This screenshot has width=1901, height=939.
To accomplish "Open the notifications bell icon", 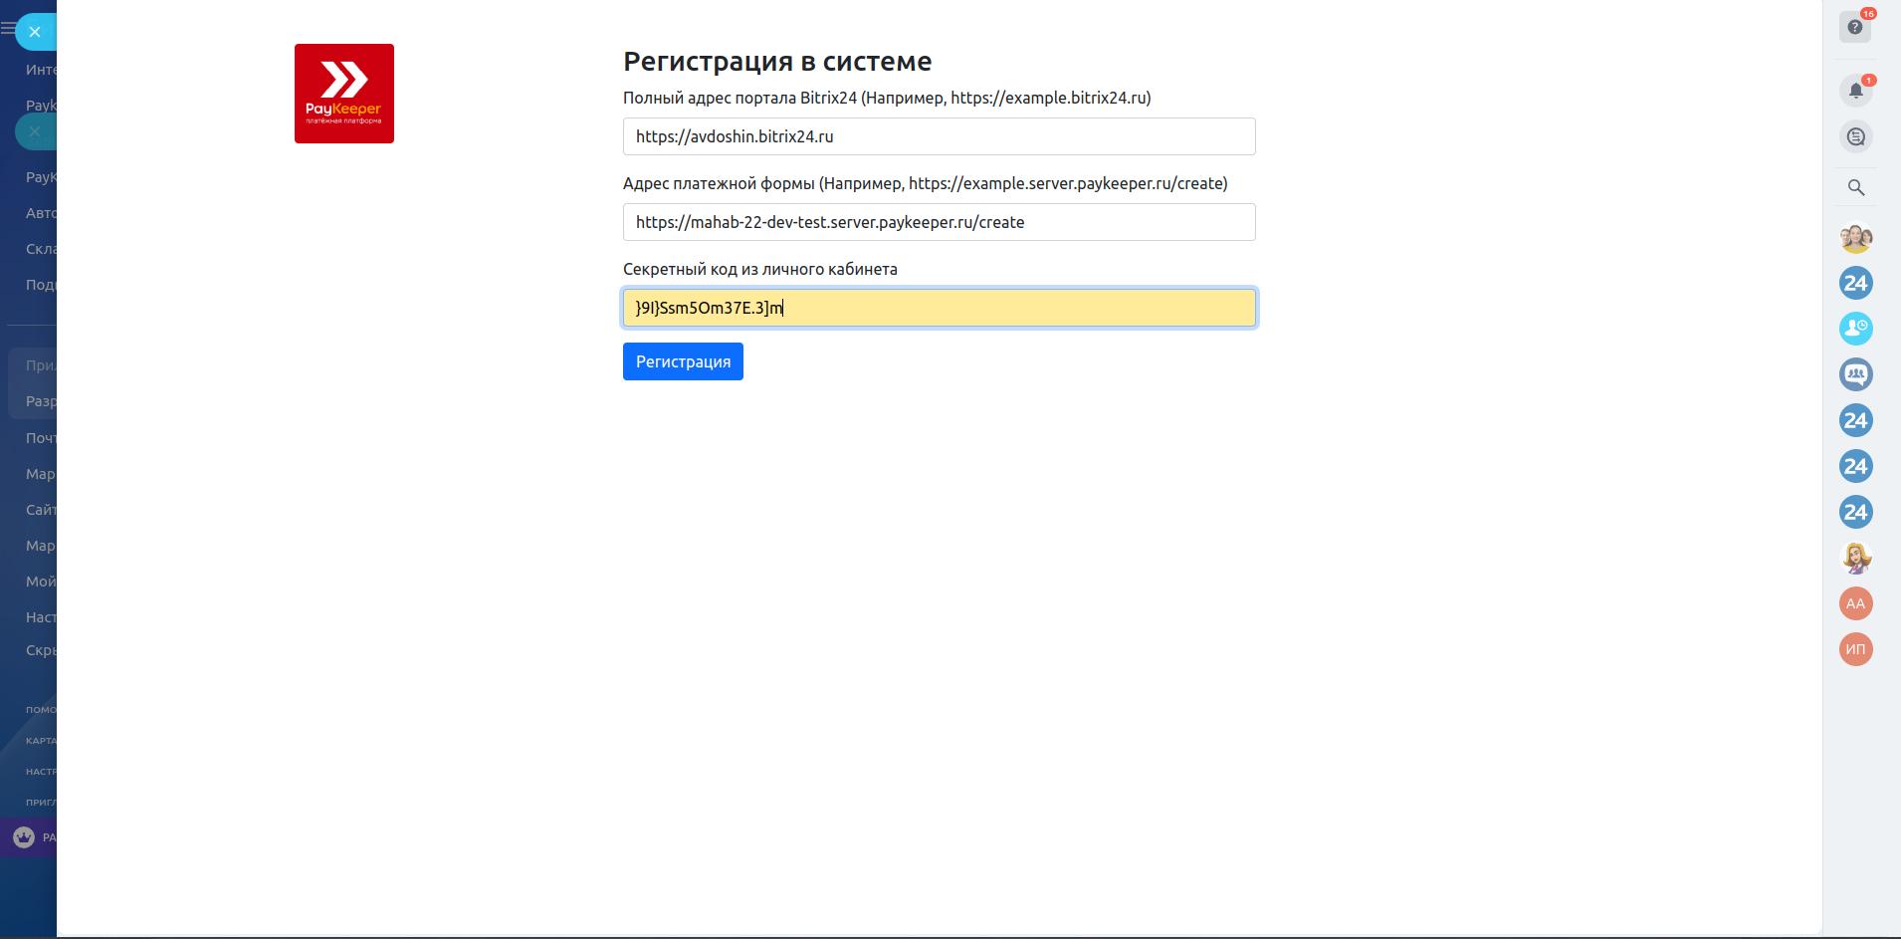I will [x=1855, y=91].
